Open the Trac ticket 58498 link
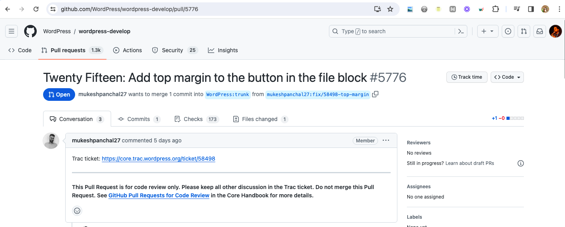 [x=159, y=159]
